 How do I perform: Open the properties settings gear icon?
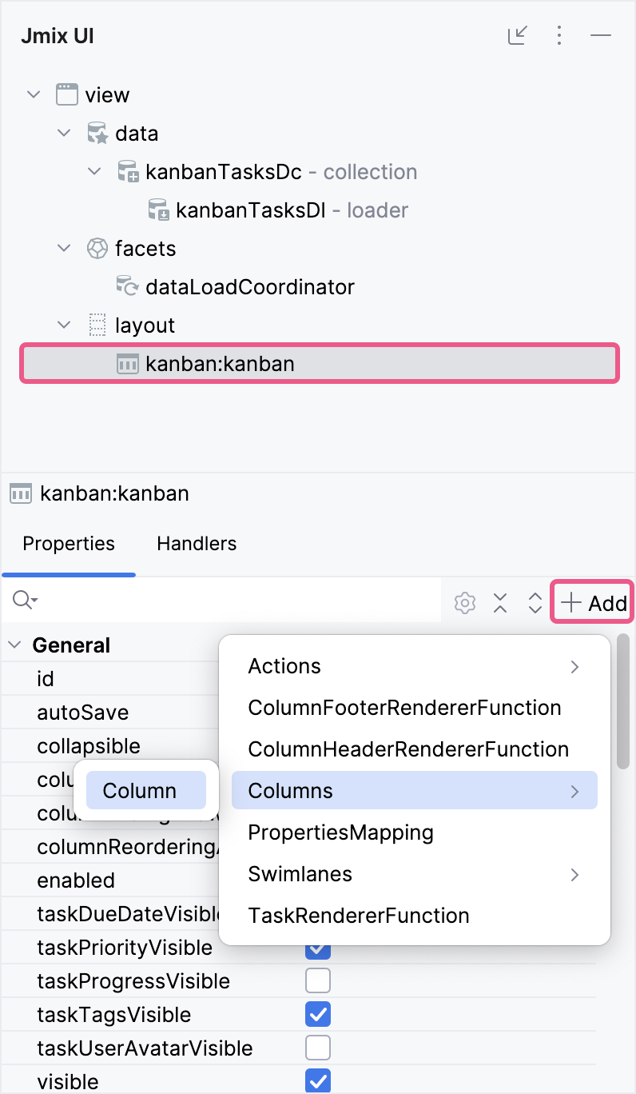point(464,602)
